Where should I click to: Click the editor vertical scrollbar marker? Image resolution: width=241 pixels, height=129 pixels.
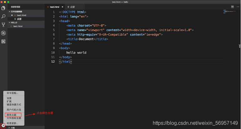240,46
